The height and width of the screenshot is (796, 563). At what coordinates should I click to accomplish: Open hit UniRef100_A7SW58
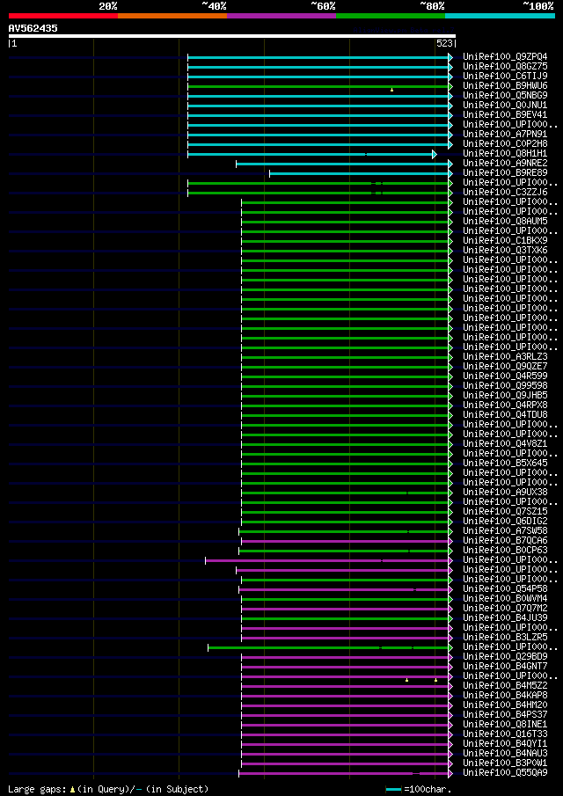[x=505, y=531]
